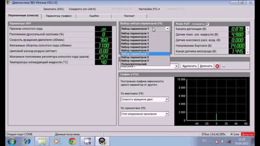Open the injector selection dropdown arrow

coord(176,66)
